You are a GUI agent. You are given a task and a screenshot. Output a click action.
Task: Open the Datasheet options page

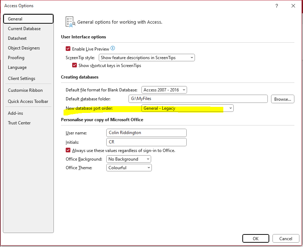pyautogui.click(x=28, y=38)
